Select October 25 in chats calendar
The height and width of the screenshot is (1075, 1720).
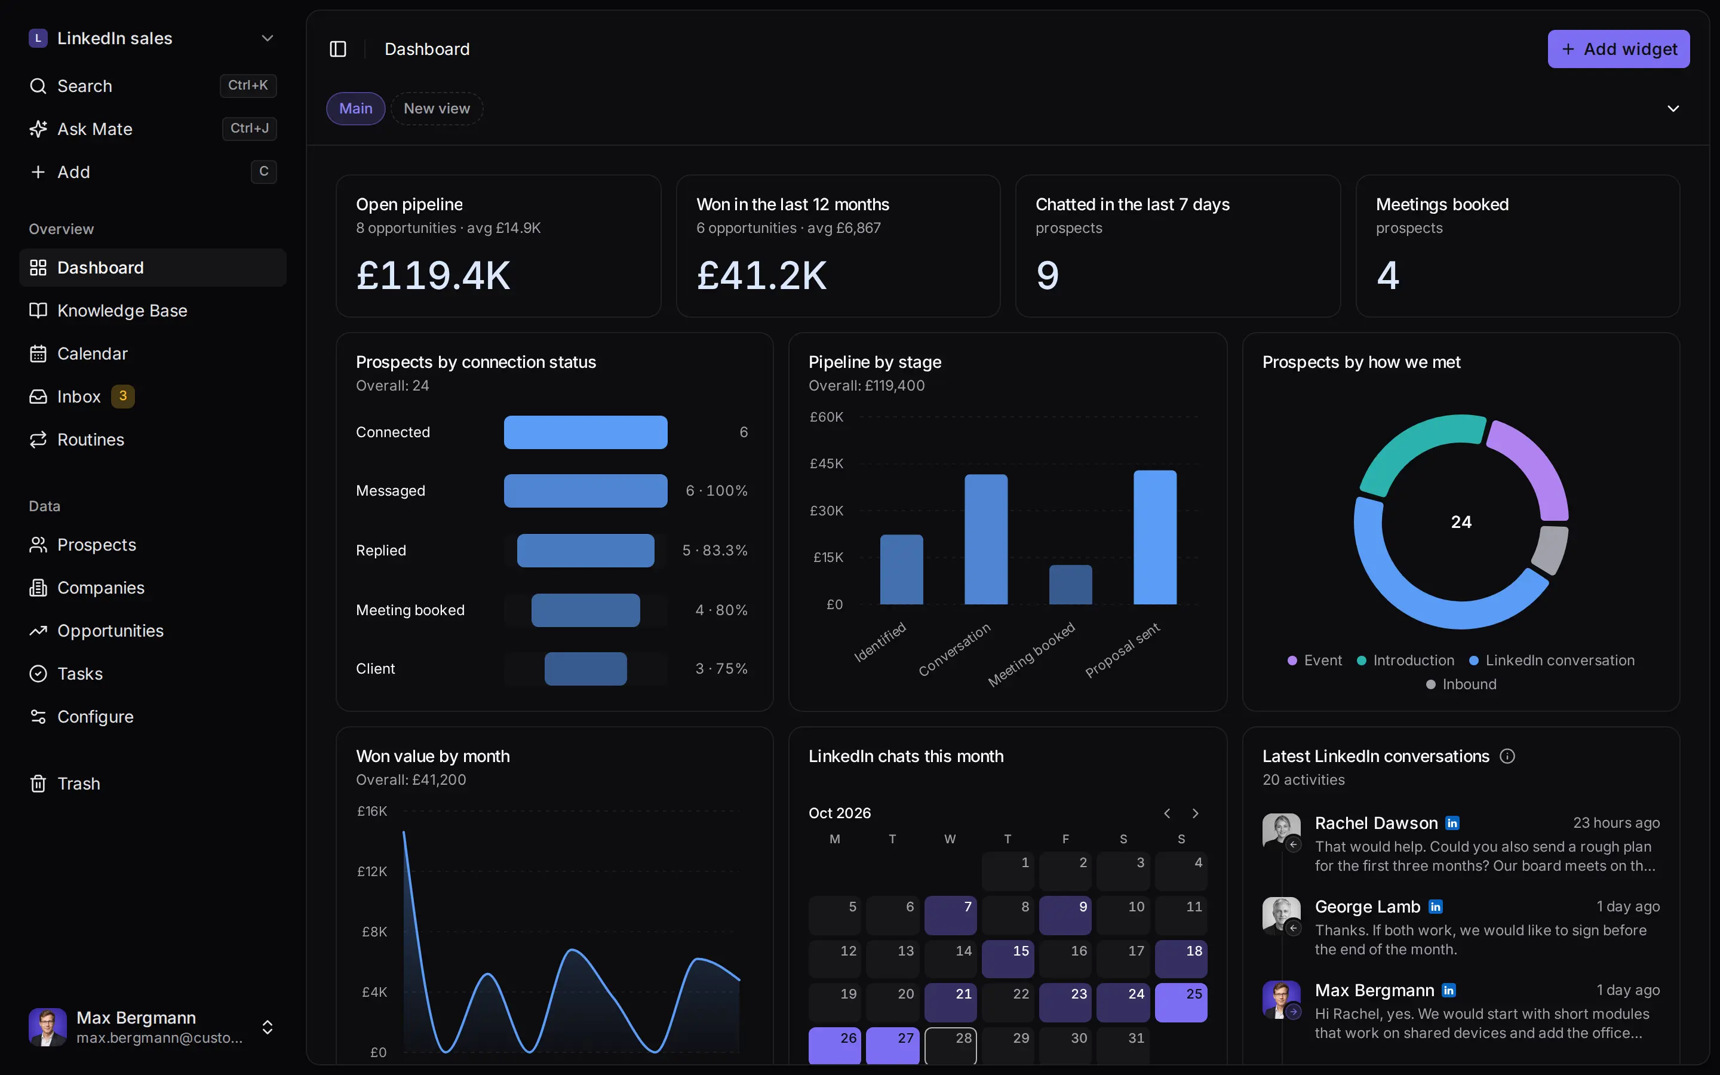[1181, 1003]
